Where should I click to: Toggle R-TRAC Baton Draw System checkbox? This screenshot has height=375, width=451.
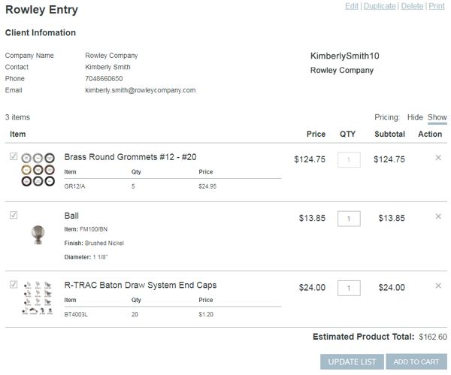(x=14, y=284)
